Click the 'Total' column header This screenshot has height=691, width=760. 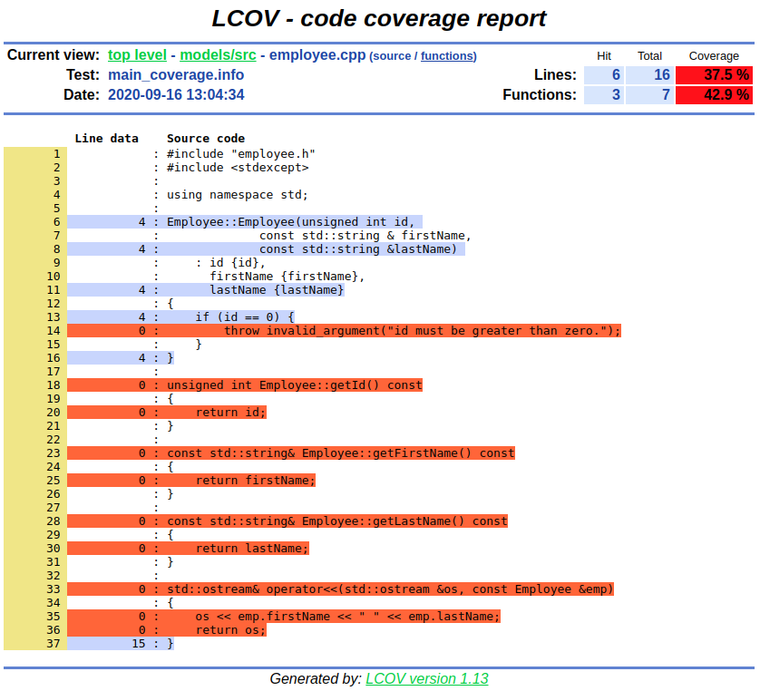click(649, 56)
